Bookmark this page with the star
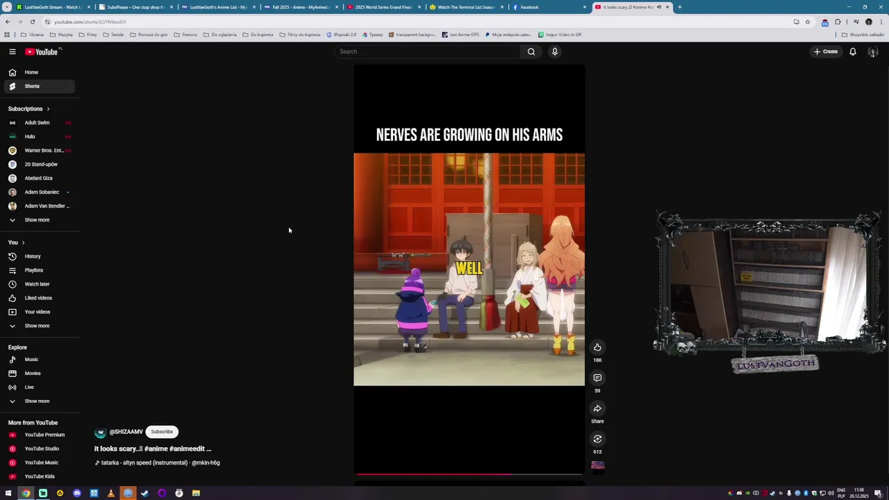 [x=807, y=22]
